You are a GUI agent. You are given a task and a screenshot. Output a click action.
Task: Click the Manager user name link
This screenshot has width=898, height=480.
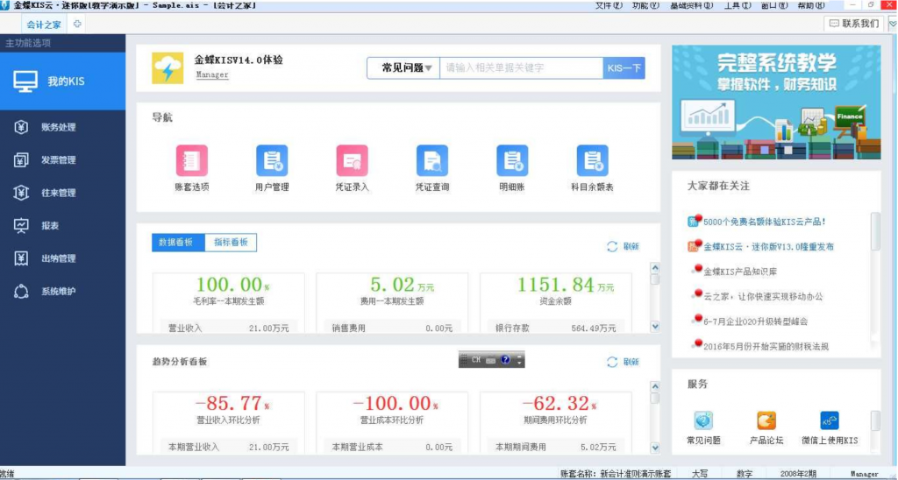pyautogui.click(x=212, y=75)
